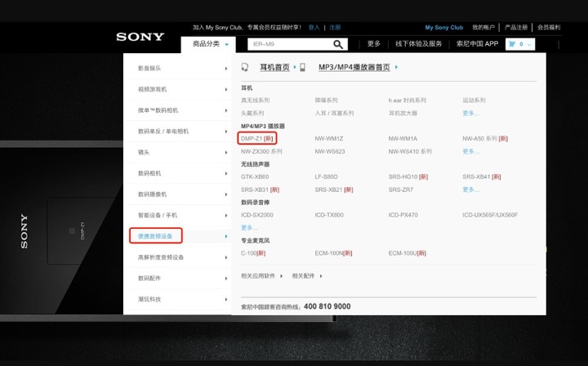This screenshot has height=366, width=588.
Task: Open My Sony Club link
Action: (x=444, y=28)
